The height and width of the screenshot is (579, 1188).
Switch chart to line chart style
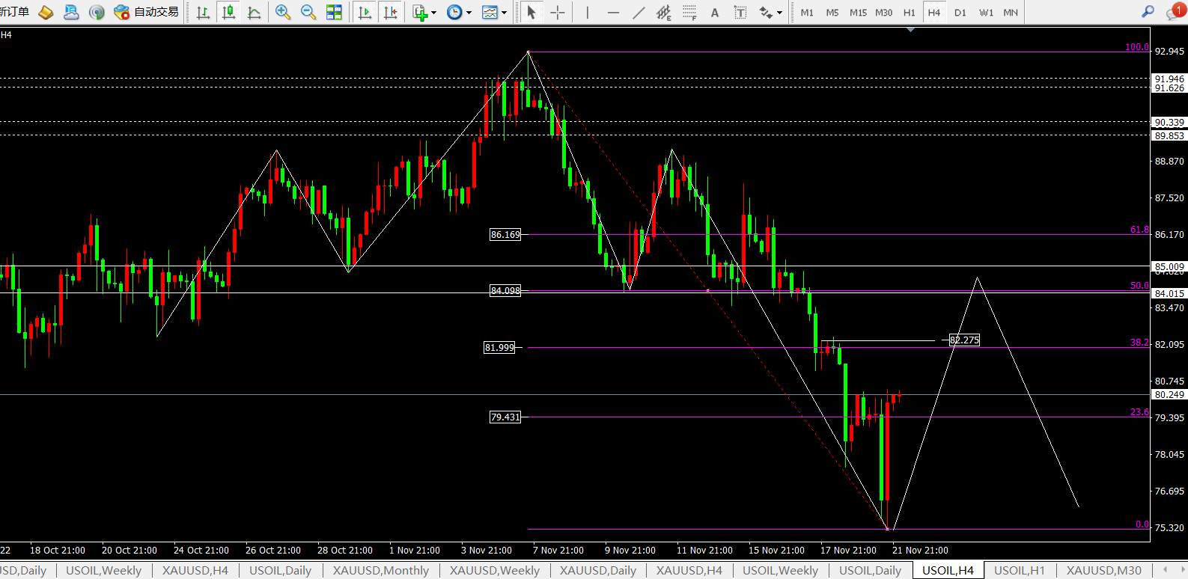[254, 12]
